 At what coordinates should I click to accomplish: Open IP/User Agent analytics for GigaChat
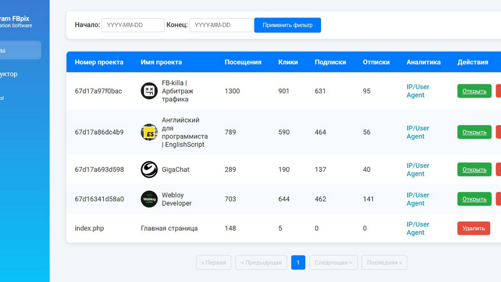pos(417,170)
